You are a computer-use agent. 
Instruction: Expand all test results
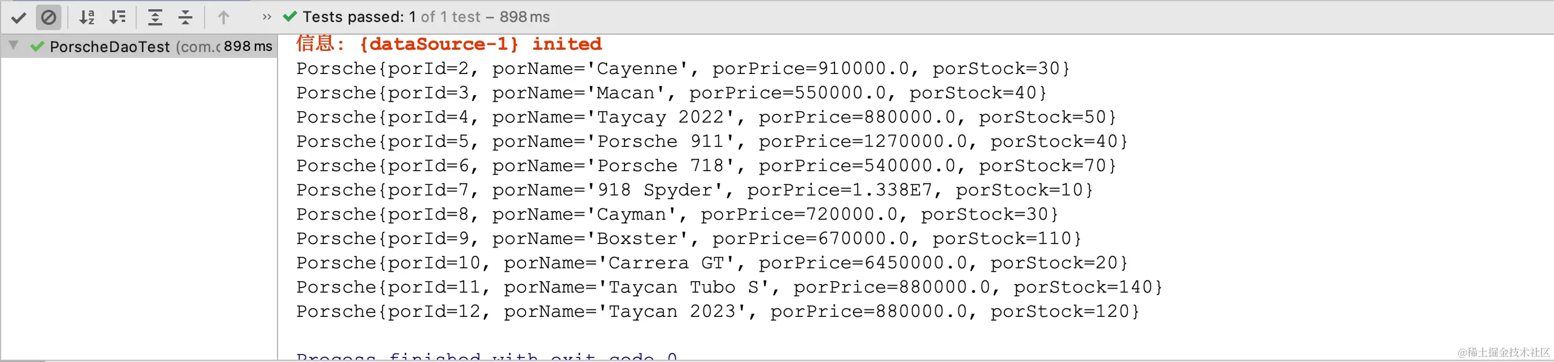[x=155, y=17]
